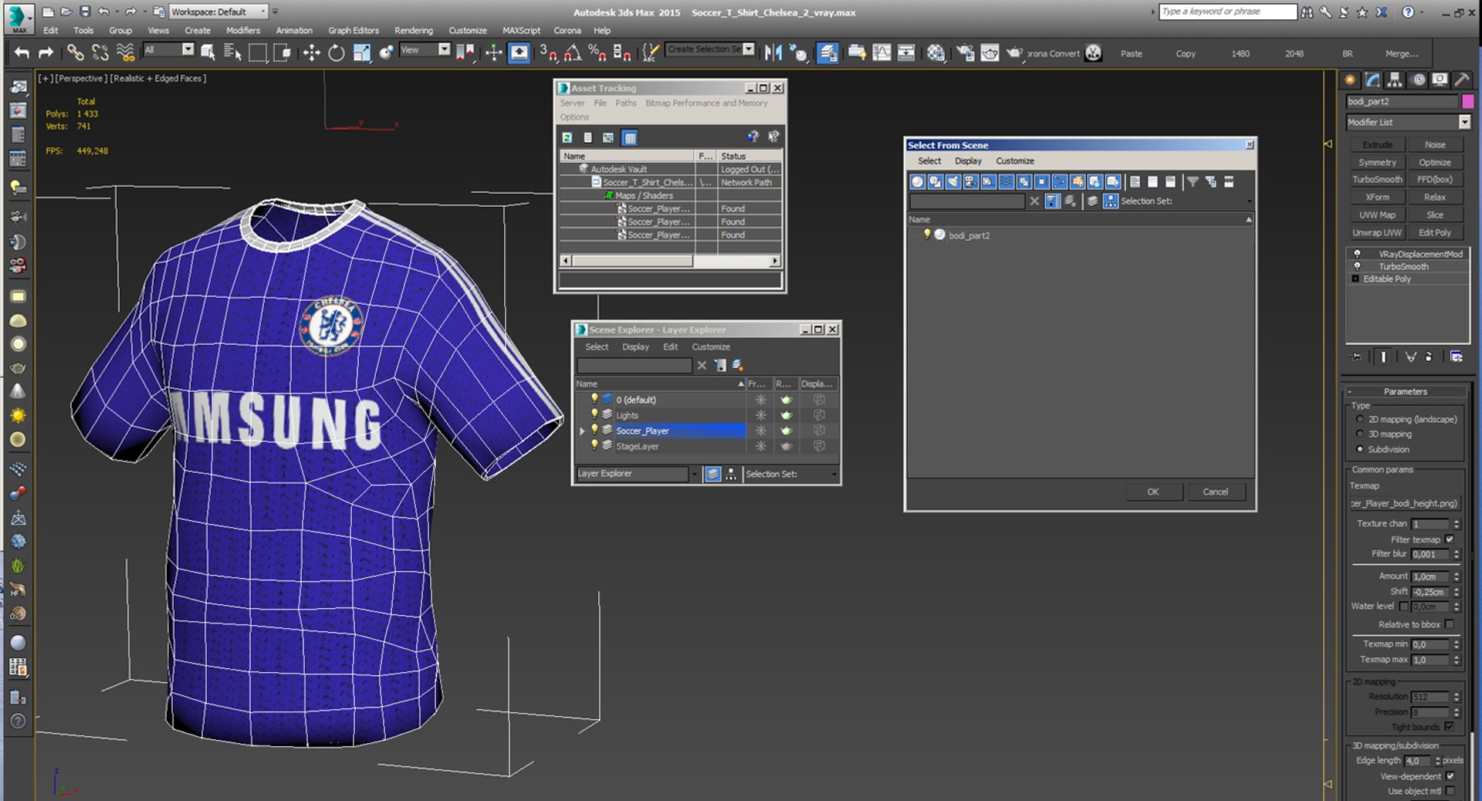
Task: Toggle View-dependent checkbox
Action: coord(1450,776)
